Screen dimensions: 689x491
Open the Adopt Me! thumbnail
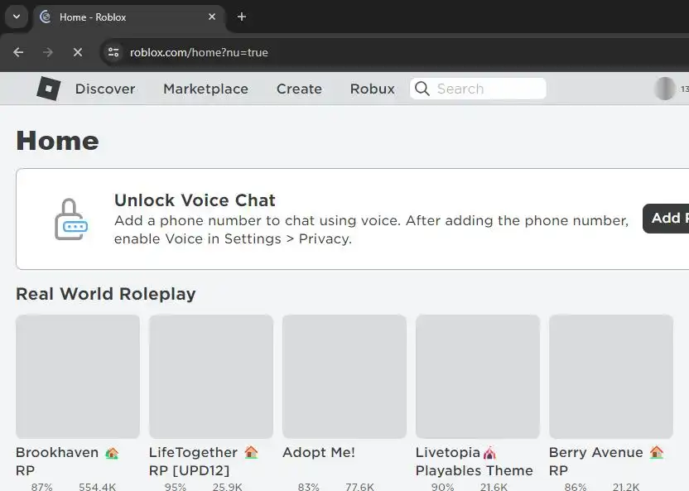point(344,377)
